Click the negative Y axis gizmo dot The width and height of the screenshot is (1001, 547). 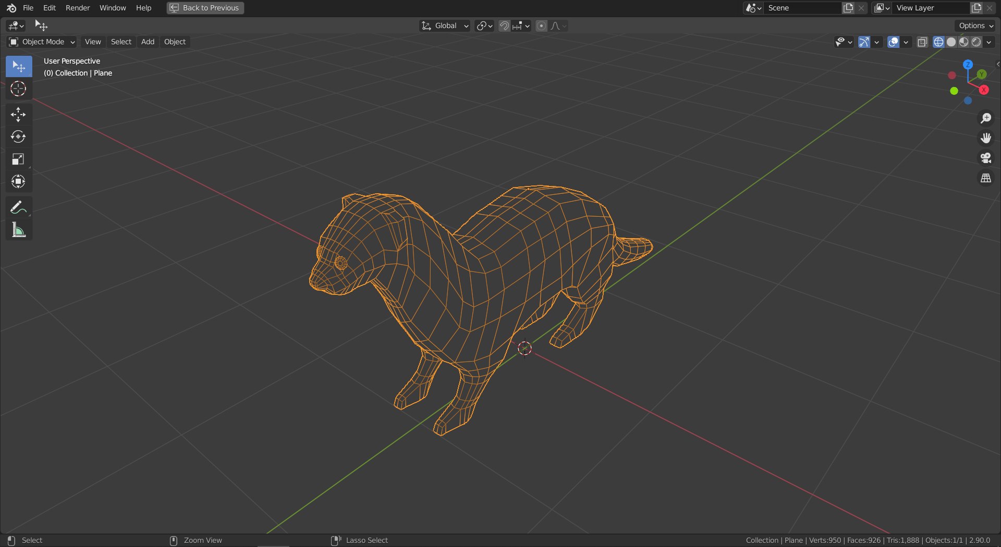(x=954, y=91)
